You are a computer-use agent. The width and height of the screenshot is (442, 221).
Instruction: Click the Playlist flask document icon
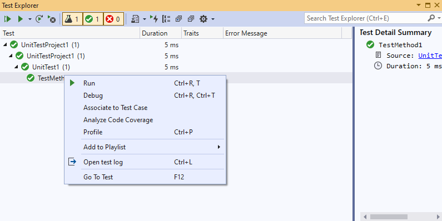point(135,19)
